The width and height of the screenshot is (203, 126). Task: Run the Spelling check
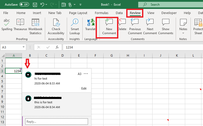click(7, 24)
